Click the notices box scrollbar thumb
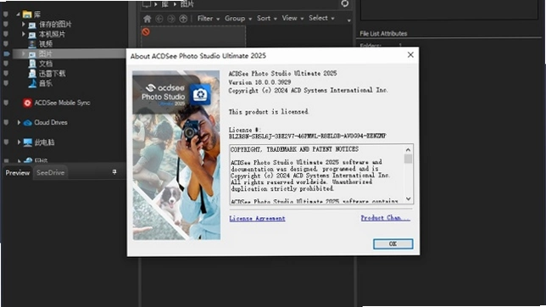The image size is (546, 307). [408, 159]
